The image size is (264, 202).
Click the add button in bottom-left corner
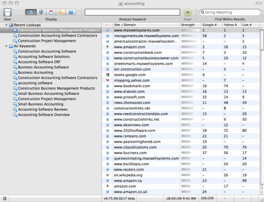click(5, 198)
